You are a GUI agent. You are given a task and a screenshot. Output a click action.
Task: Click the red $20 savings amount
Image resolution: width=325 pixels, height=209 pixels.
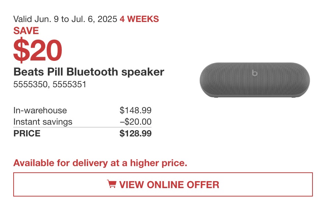[38, 50]
